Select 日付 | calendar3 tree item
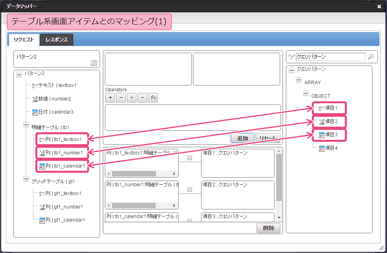 point(56,112)
